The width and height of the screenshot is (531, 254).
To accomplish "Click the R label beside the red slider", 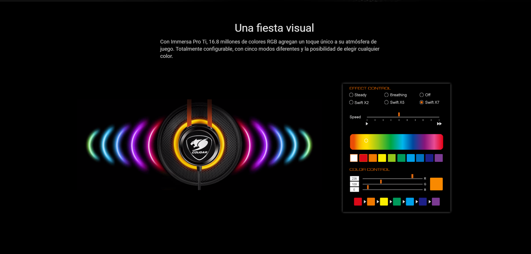I will (425, 179).
